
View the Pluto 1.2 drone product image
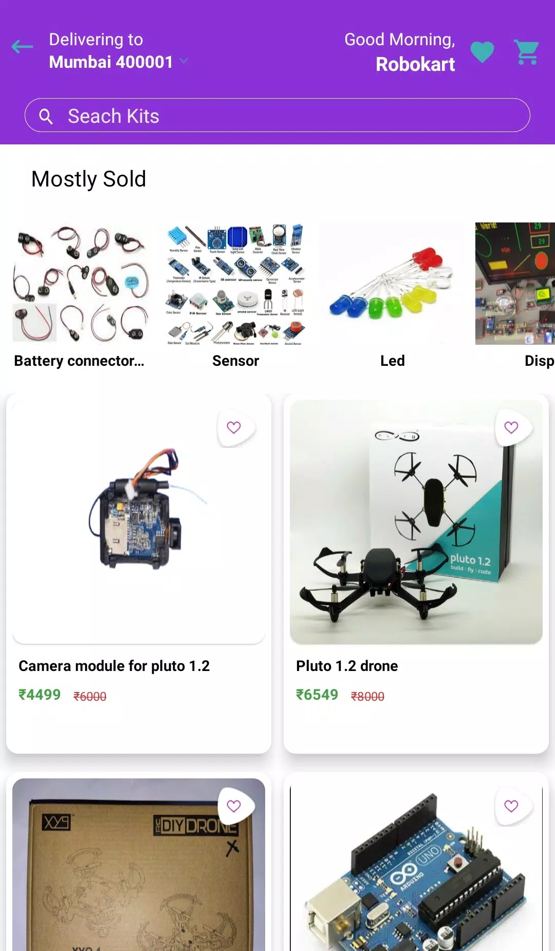pyautogui.click(x=416, y=522)
